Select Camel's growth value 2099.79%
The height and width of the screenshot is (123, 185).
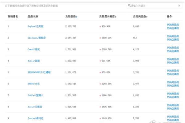(x=107, y=49)
